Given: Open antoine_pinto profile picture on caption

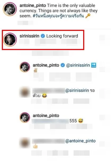Looking at the screenshot, I should [x=10, y=9].
